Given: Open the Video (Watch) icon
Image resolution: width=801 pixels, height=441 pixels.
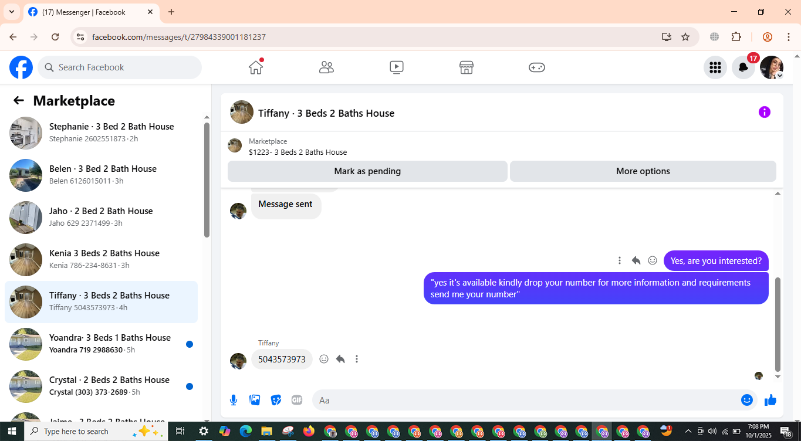Looking at the screenshot, I should (x=397, y=67).
